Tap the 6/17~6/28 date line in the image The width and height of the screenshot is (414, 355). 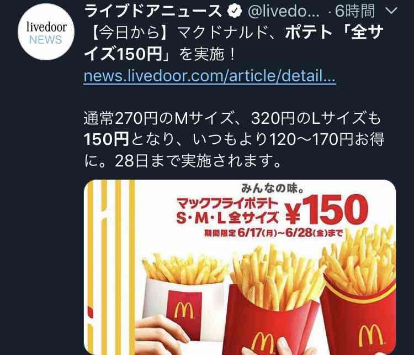tap(274, 233)
